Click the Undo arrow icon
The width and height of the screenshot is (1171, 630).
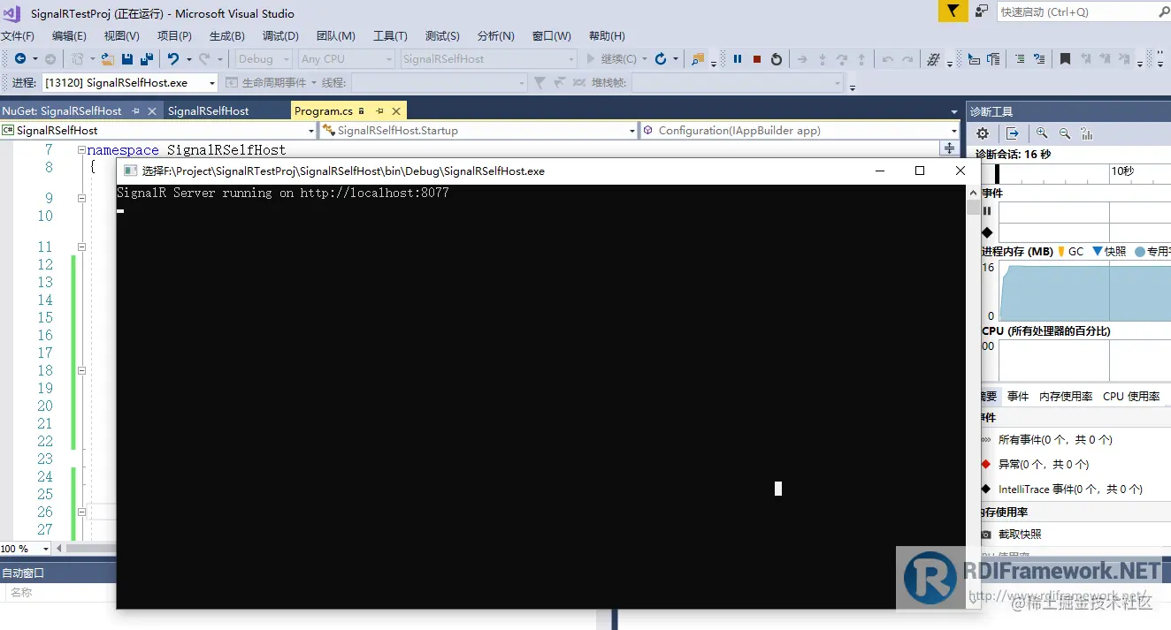click(173, 59)
